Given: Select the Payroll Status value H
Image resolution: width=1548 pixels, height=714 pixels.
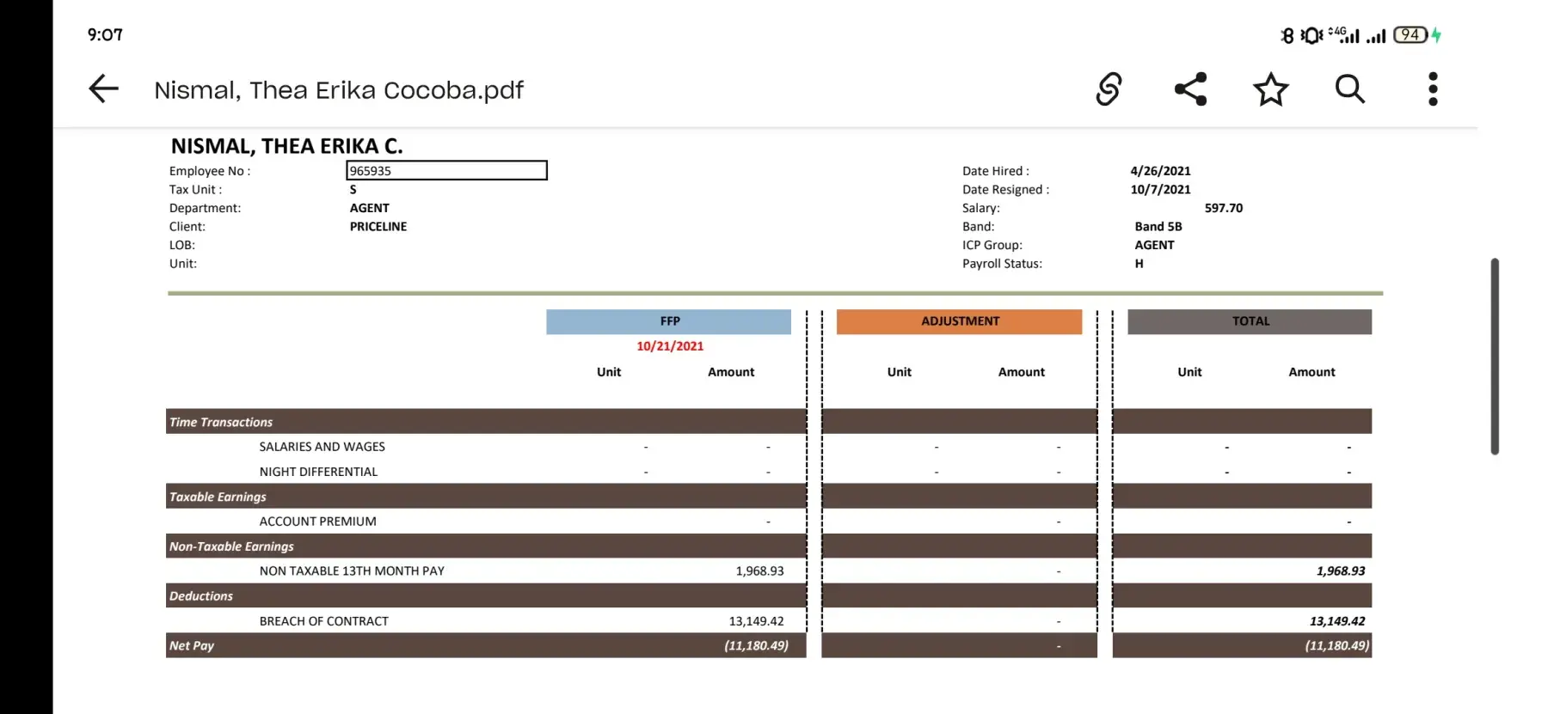Looking at the screenshot, I should coord(1139,264).
